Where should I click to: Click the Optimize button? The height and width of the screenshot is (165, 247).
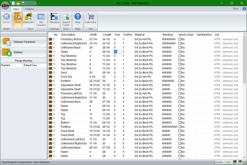pyautogui.click(x=23, y=52)
